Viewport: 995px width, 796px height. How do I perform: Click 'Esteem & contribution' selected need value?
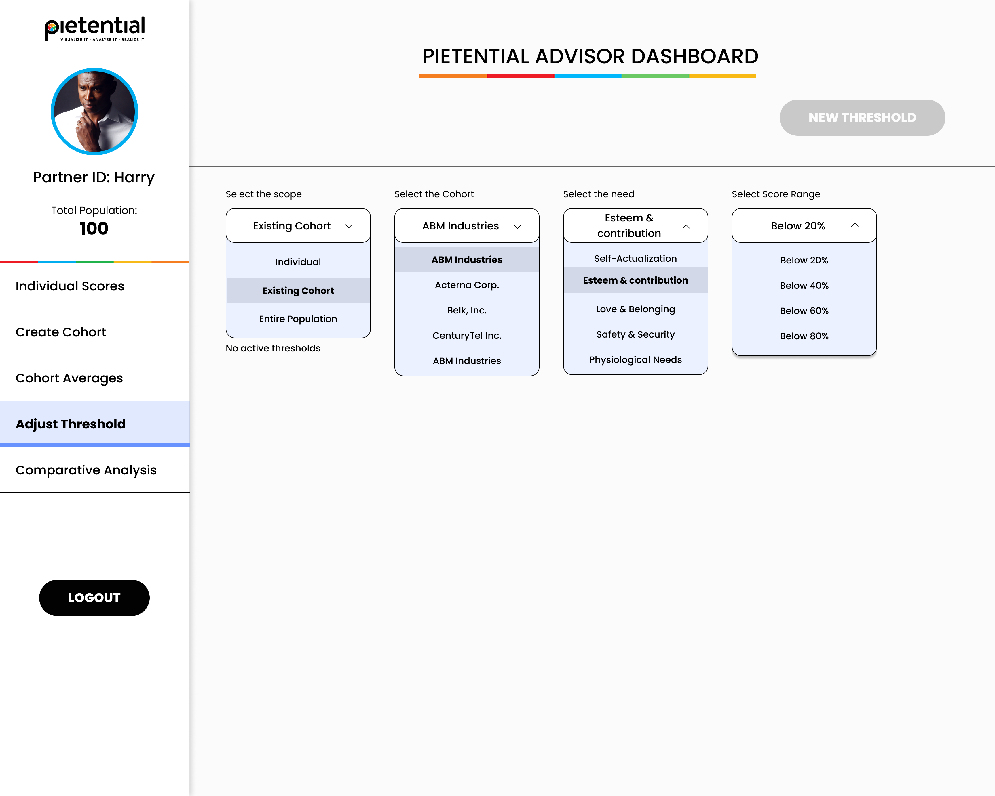click(629, 225)
